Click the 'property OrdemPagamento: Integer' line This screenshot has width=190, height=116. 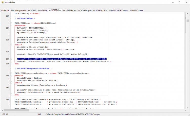pos(64,61)
